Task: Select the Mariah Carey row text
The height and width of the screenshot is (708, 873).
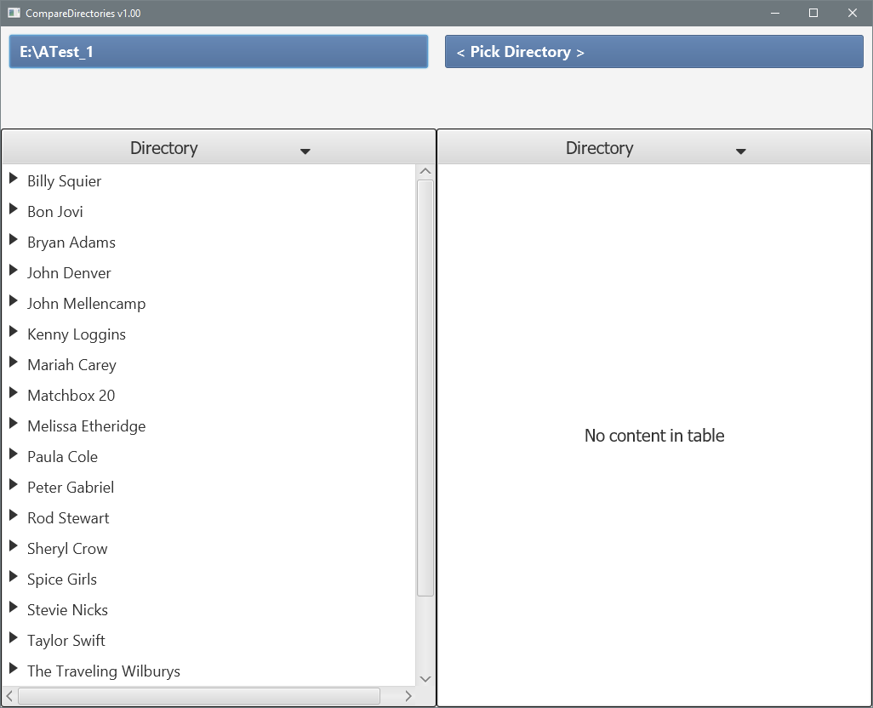Action: 71,365
